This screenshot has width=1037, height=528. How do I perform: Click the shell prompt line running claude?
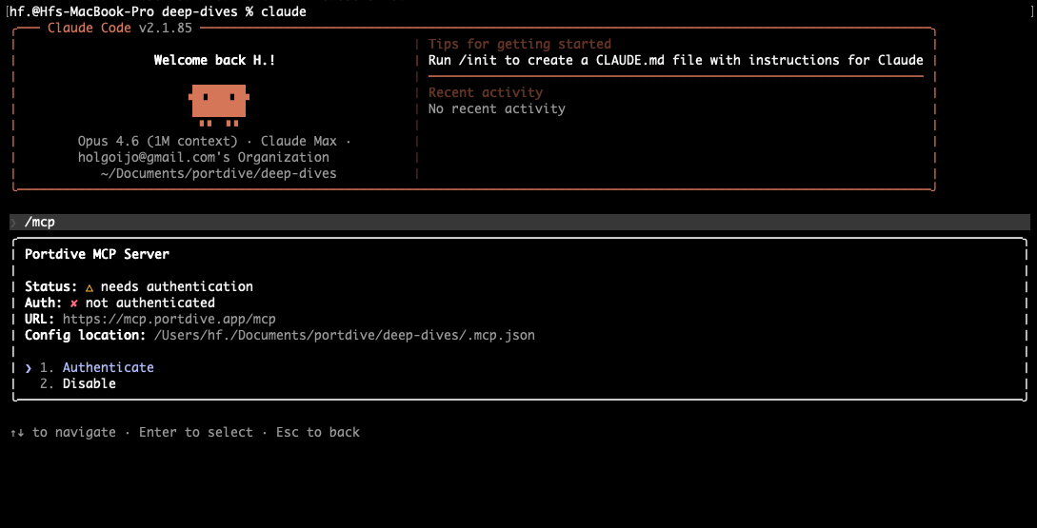(156, 11)
